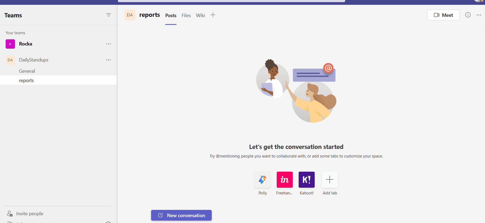
Task: Start a New conversation
Action: click(181, 215)
